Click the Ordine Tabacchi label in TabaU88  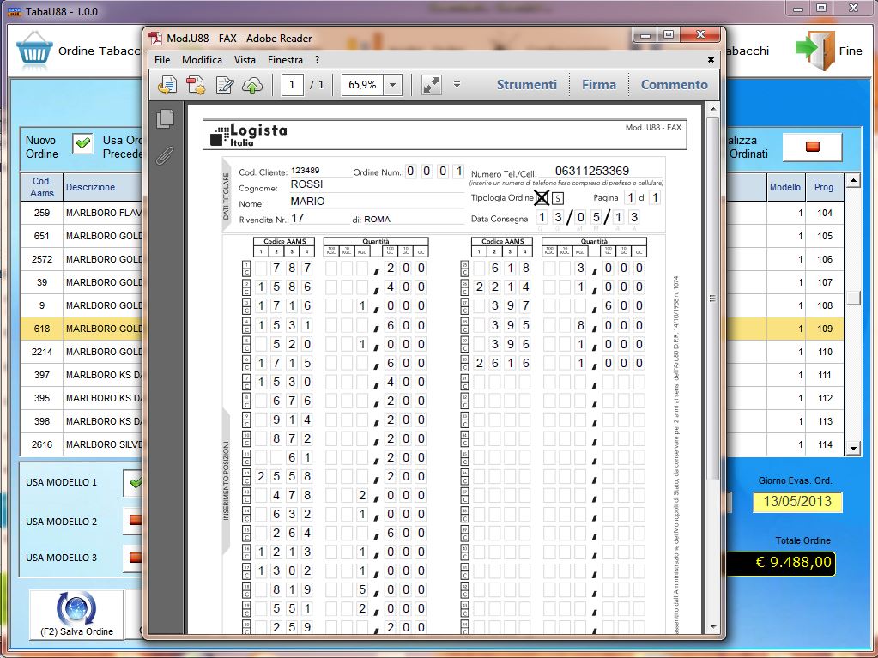99,51
